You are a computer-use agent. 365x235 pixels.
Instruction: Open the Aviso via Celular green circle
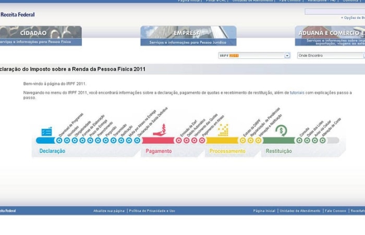tap(315, 140)
